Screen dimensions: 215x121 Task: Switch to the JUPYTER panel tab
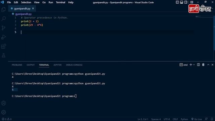(x=57, y=65)
